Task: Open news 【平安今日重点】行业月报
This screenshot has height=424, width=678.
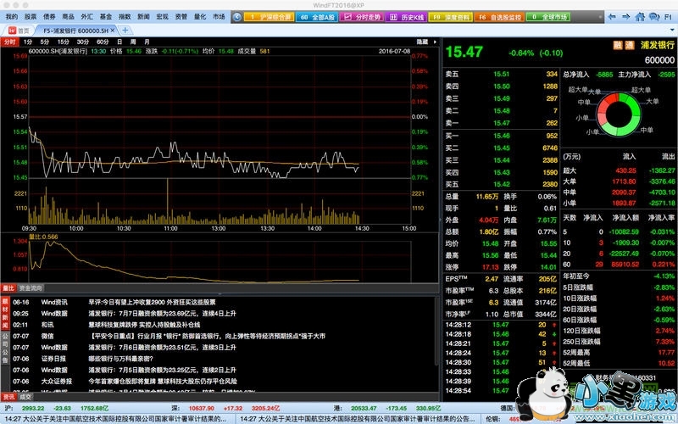Action: tap(207, 336)
